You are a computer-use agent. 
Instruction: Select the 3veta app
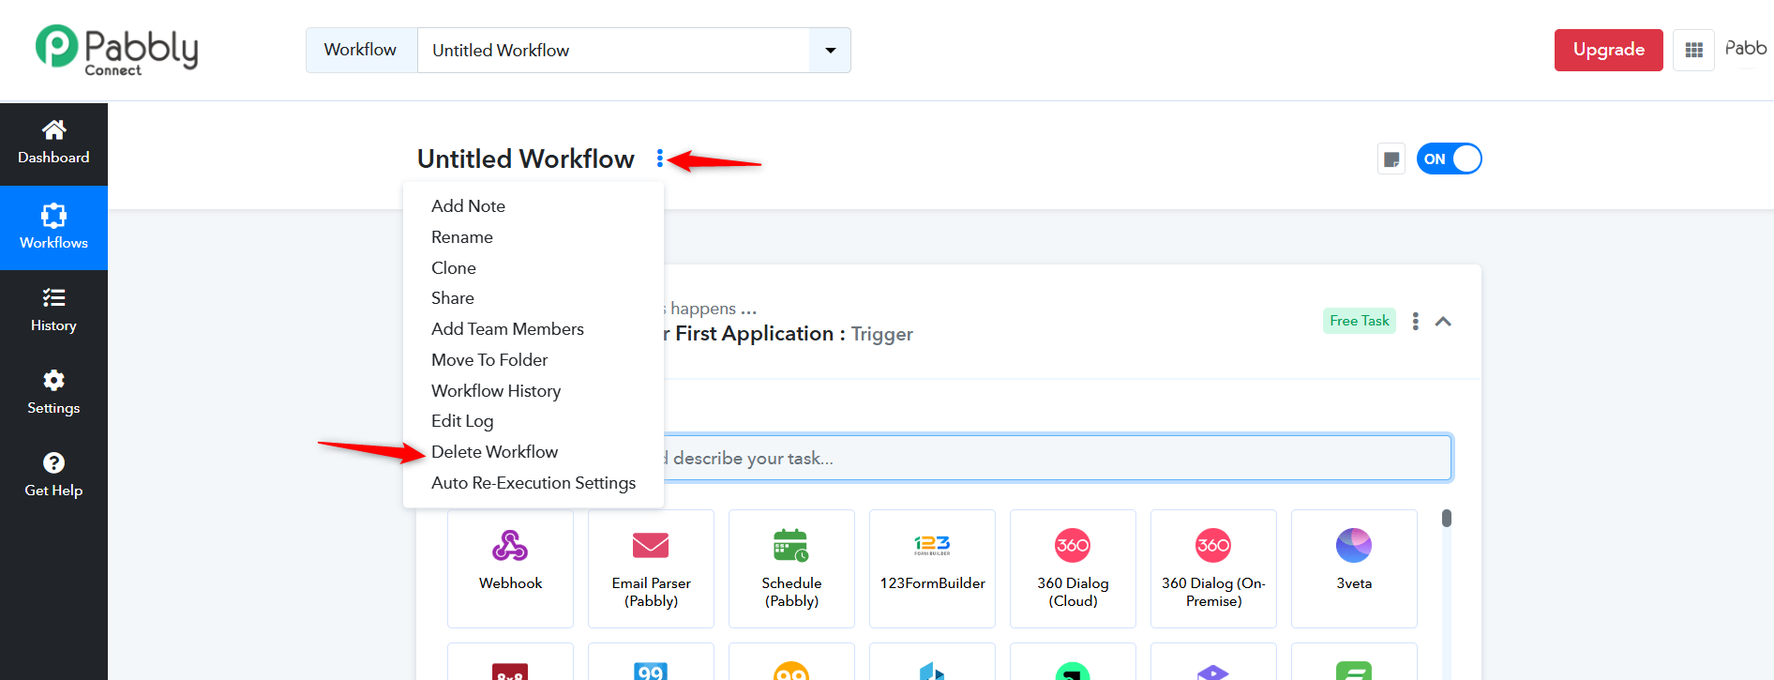1354,568
